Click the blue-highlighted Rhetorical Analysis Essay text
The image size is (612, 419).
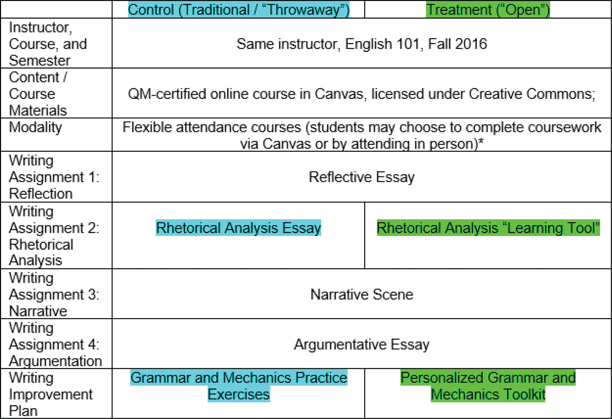tap(239, 228)
